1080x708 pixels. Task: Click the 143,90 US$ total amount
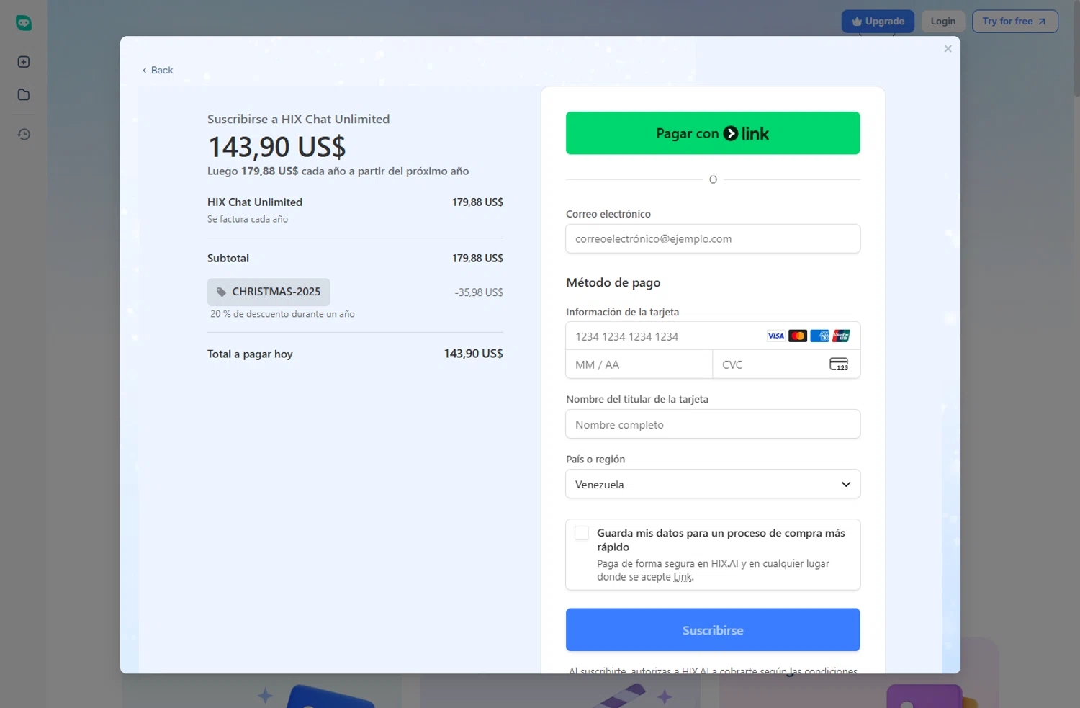tap(473, 354)
